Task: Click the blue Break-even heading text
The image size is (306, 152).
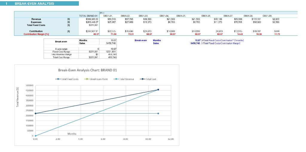Action: (141, 40)
